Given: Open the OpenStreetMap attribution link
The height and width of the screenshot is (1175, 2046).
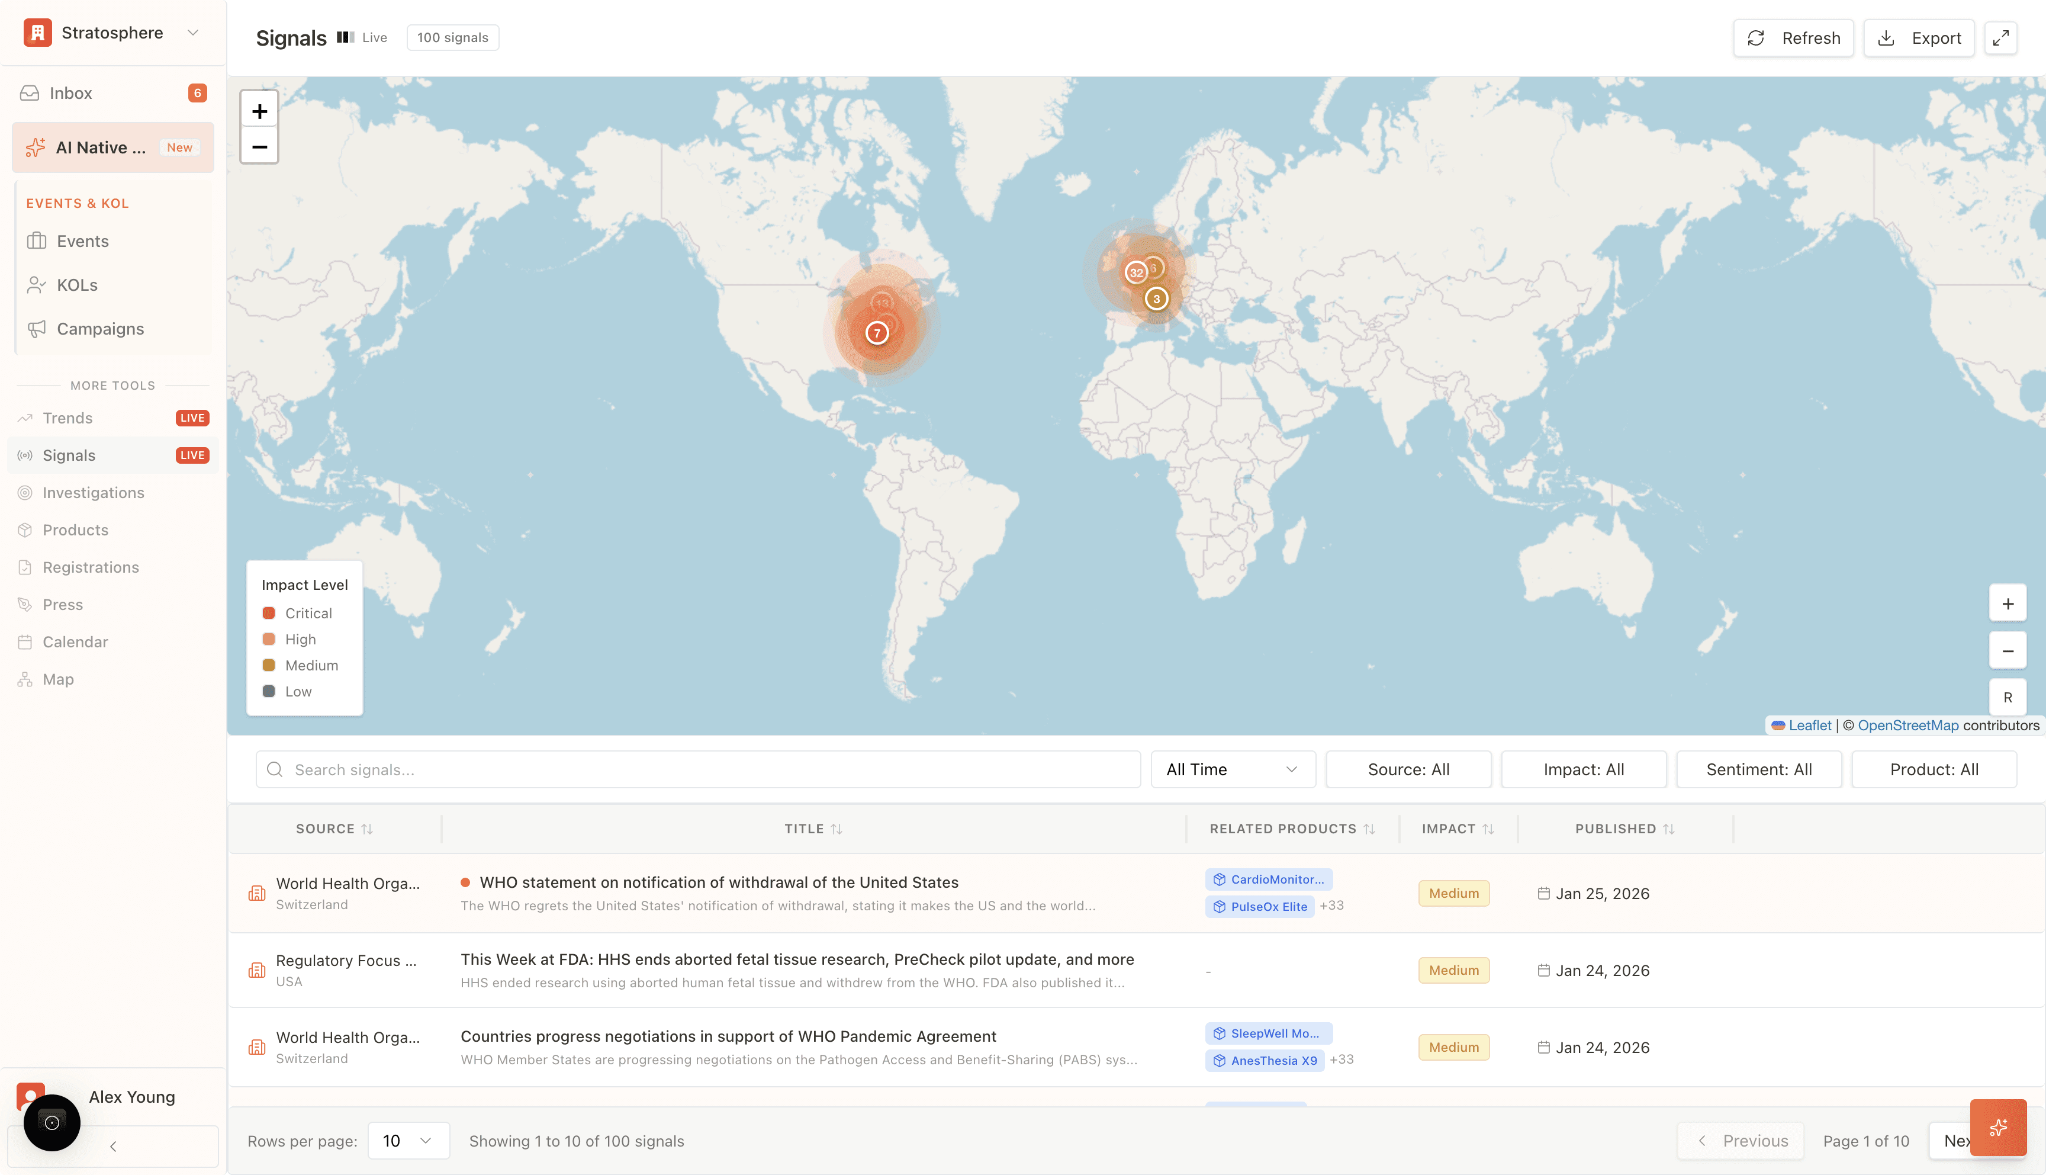Looking at the screenshot, I should [1907, 725].
